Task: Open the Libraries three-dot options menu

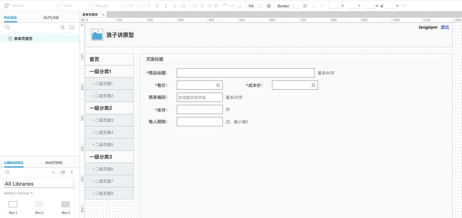Action: click(71, 173)
